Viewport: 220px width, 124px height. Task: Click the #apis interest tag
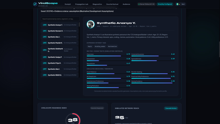tap(90, 47)
